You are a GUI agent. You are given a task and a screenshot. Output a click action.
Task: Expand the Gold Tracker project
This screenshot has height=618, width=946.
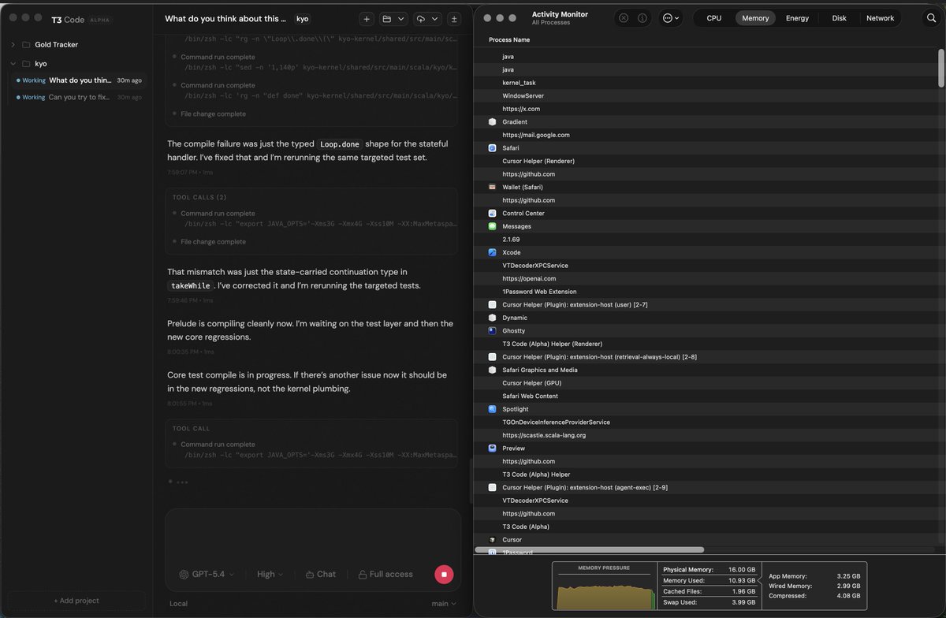tap(13, 45)
